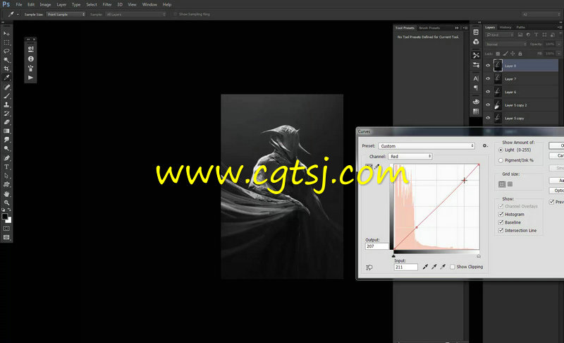Open the Paragraph panel icon
The height and width of the screenshot is (343, 564).
point(476,88)
